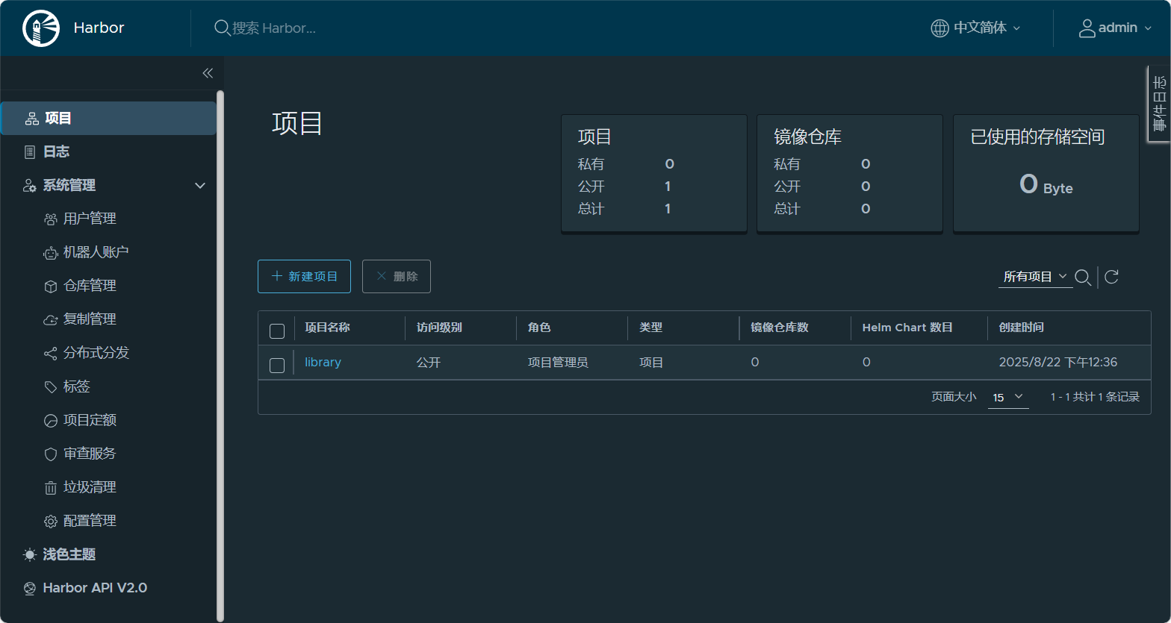This screenshot has height=623, width=1171.
Task: Open the page size 15 dropdown
Action: pyautogui.click(x=1008, y=398)
